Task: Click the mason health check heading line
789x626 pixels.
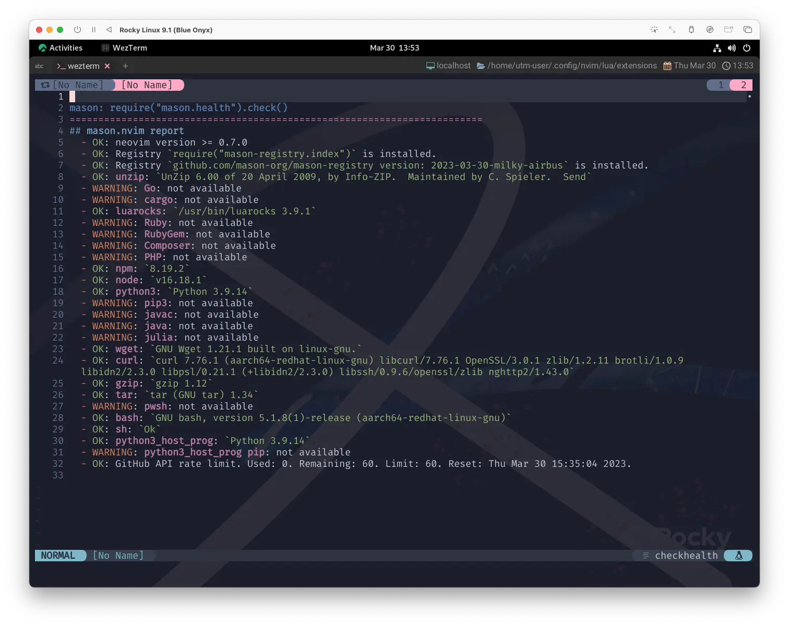Action: coord(178,108)
